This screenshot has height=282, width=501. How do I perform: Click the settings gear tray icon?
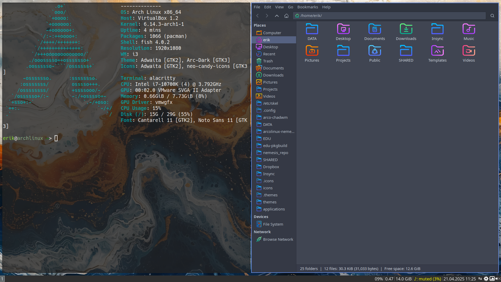click(486, 279)
